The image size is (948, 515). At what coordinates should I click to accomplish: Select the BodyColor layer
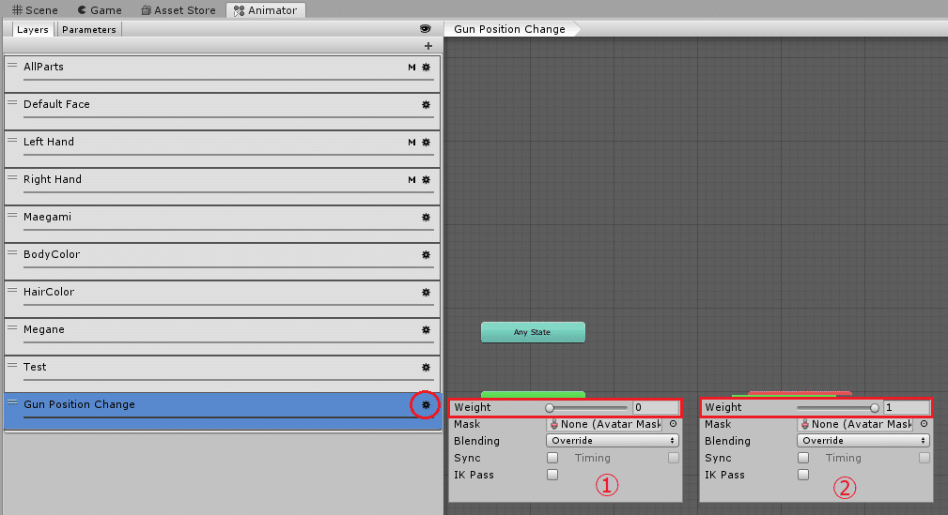click(x=222, y=261)
